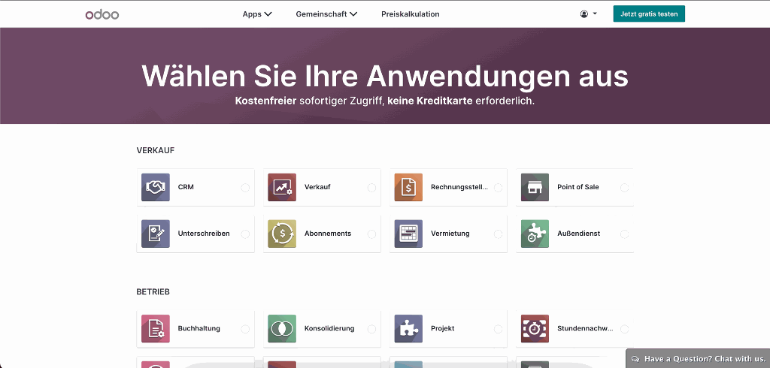Click the Stundennachweis timer icon
The height and width of the screenshot is (368, 770).
click(x=535, y=329)
